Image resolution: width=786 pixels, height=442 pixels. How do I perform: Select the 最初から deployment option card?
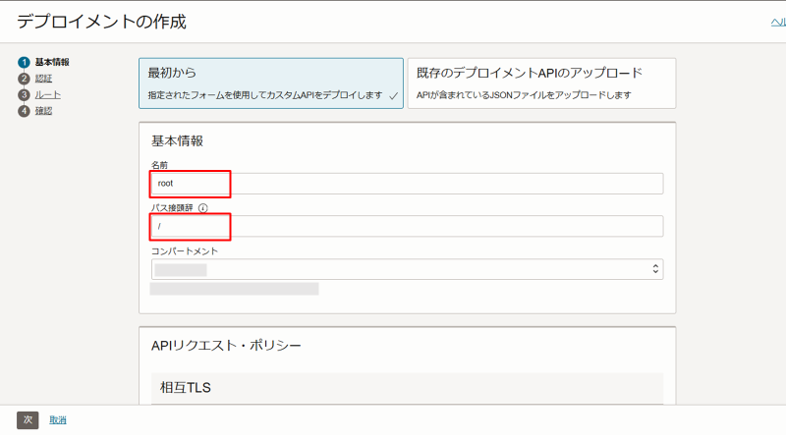[x=271, y=83]
